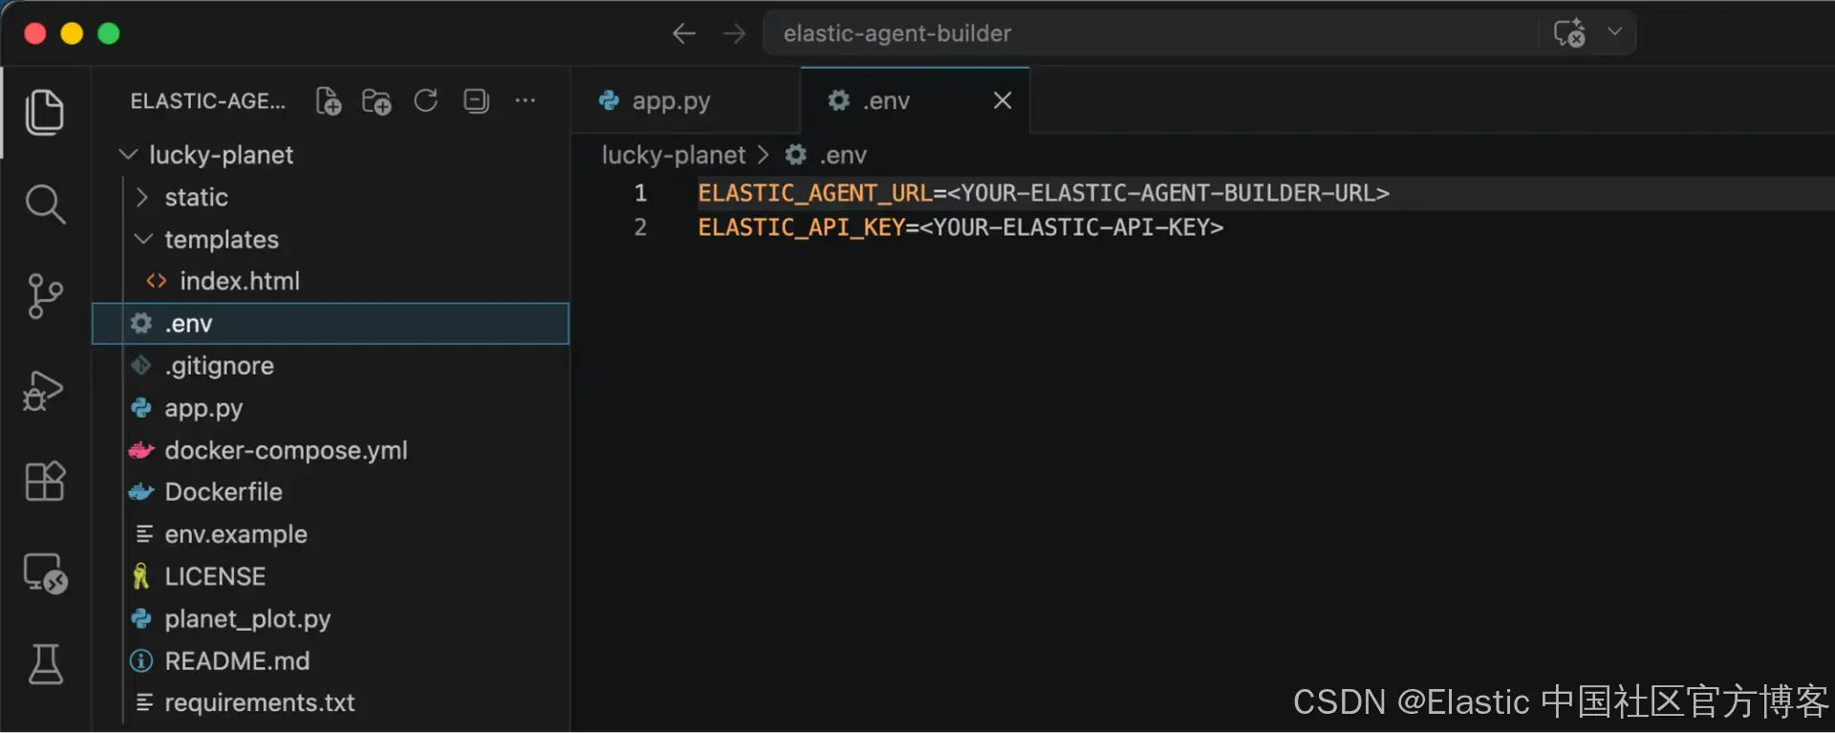The width and height of the screenshot is (1835, 733).
Task: Open the LICENSE file
Action: [331, 576]
